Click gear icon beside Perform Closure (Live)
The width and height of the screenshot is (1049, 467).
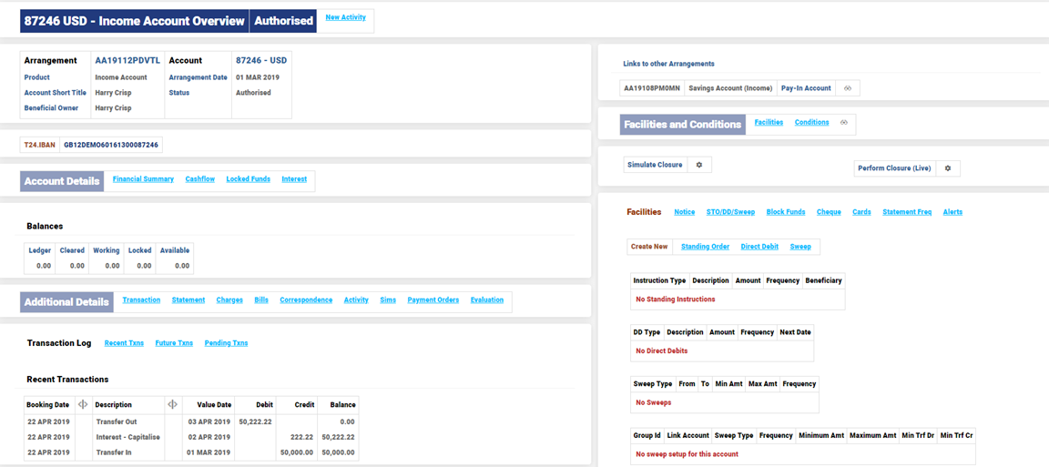(947, 168)
